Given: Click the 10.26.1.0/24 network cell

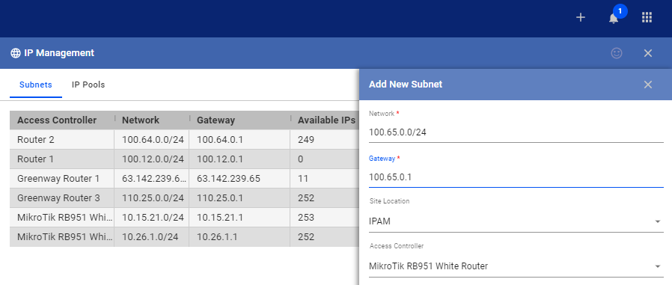Looking at the screenshot, I should coord(152,237).
